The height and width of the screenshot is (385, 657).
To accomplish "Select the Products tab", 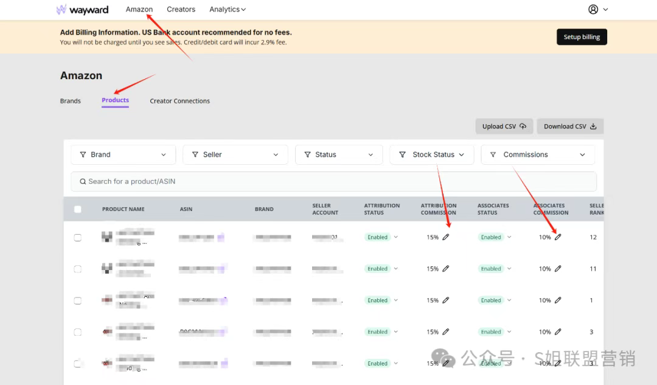I will [115, 100].
